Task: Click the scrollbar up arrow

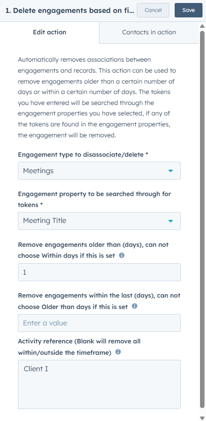Action: [x=203, y=26]
